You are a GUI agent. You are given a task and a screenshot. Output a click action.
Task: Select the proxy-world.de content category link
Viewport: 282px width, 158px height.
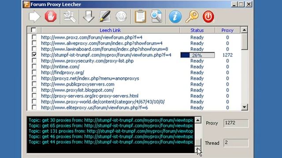[x=103, y=102]
